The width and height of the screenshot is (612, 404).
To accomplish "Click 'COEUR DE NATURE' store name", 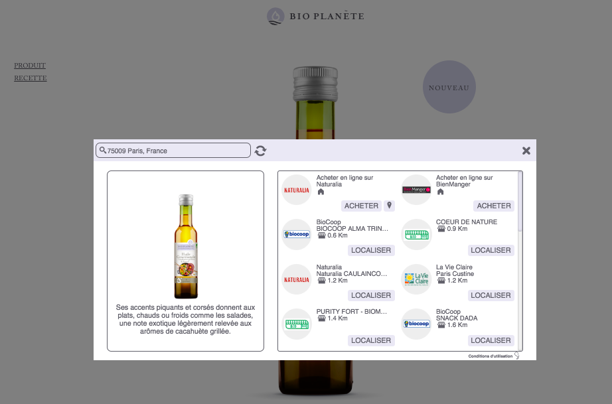I will [x=467, y=222].
